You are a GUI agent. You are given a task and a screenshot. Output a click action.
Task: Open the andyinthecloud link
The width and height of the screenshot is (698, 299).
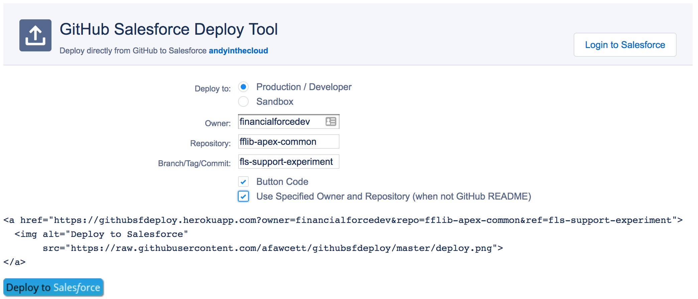point(238,51)
